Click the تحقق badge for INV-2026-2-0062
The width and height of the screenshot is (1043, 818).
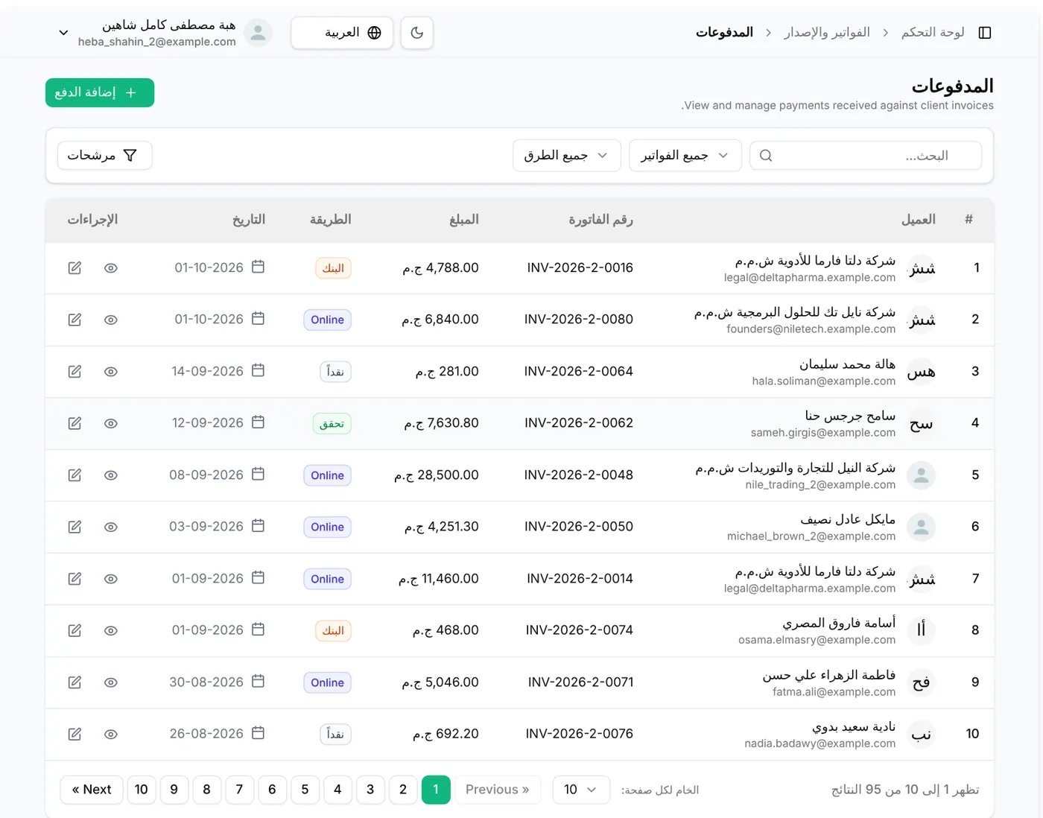coord(332,424)
